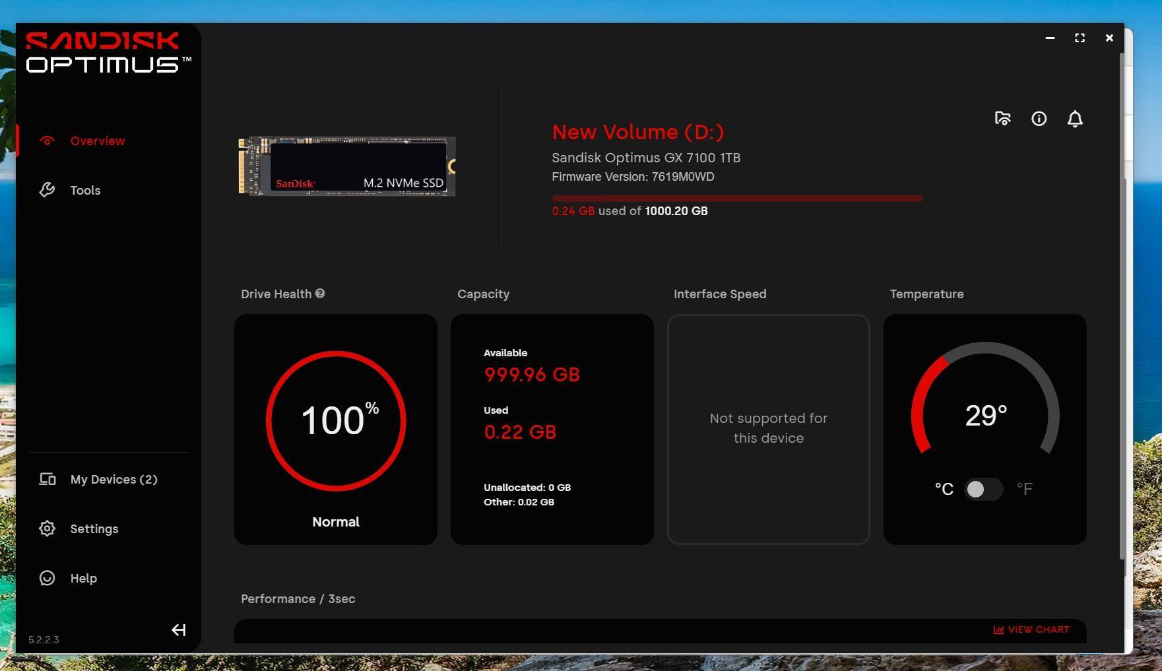The width and height of the screenshot is (1162, 671).
Task: Click the Help smiley icon
Action: pyautogui.click(x=47, y=578)
